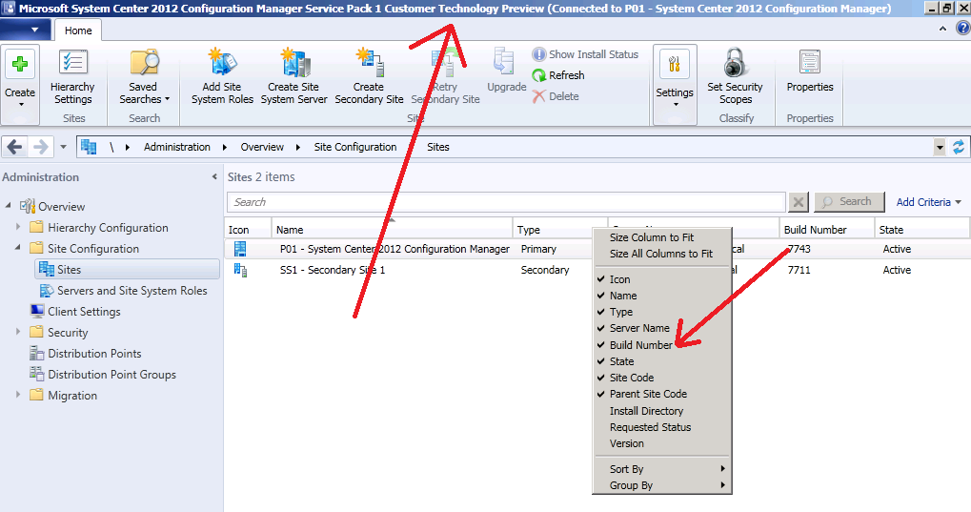Choose Size All Columns to Fit

point(661,254)
